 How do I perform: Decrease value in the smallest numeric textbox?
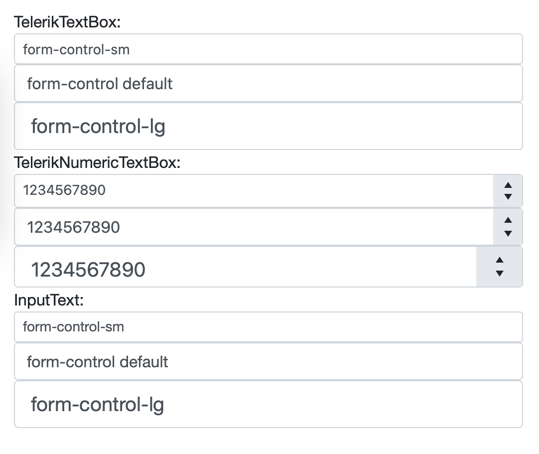tap(508, 196)
